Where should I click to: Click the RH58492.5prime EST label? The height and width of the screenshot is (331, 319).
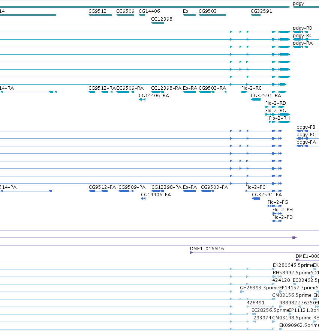292,273
